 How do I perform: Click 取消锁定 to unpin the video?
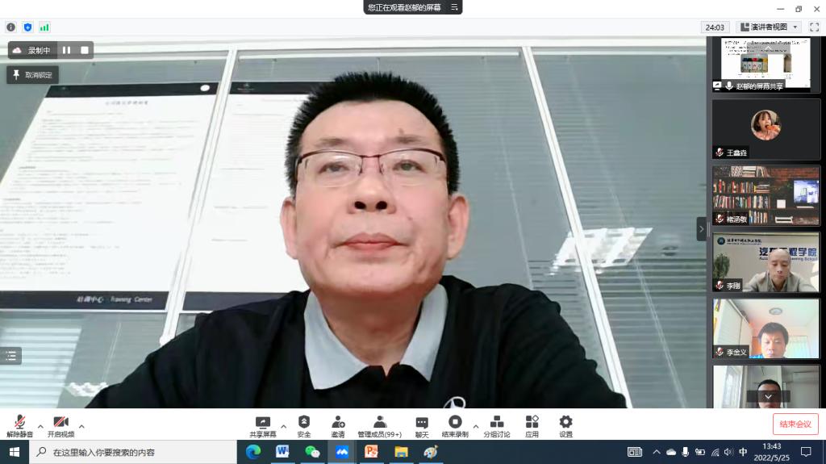32,75
